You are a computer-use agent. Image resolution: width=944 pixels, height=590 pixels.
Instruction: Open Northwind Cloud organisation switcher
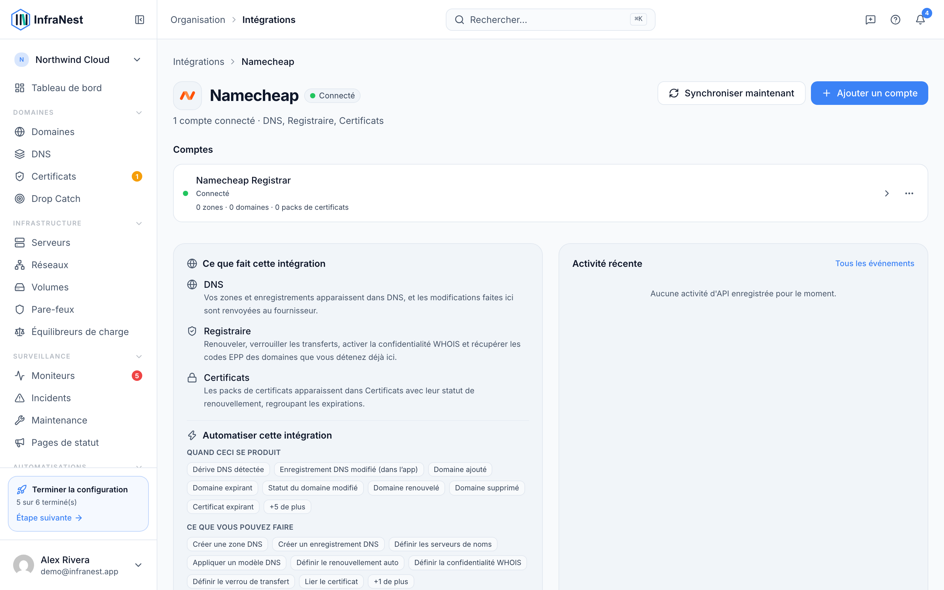click(78, 60)
